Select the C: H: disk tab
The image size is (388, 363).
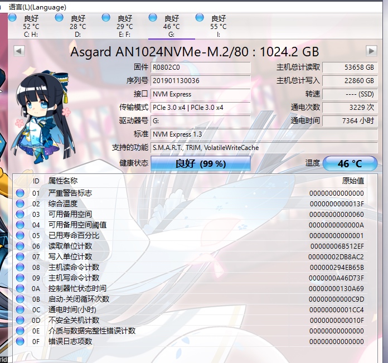pos(31,26)
